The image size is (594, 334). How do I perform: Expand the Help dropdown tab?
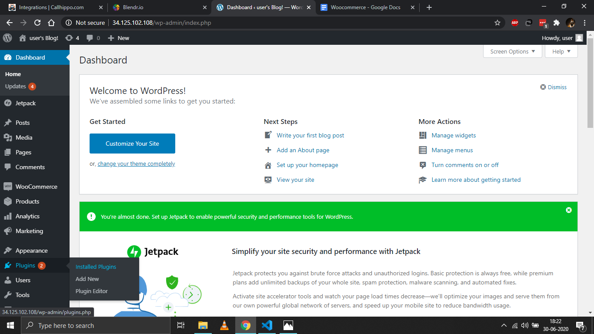(561, 51)
